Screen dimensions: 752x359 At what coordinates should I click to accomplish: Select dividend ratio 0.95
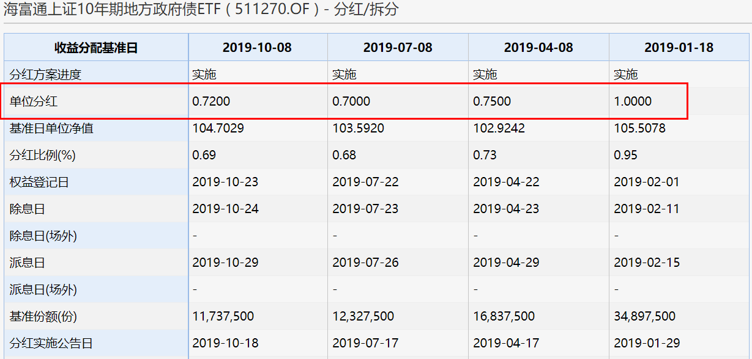[625, 155]
